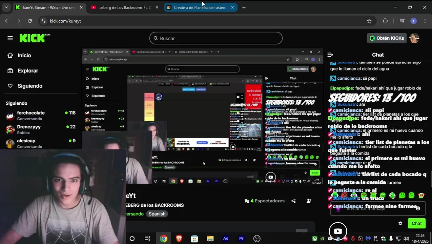The height and width of the screenshot is (244, 432).
Task: Bookmark this page with the star
Action: click(369, 21)
